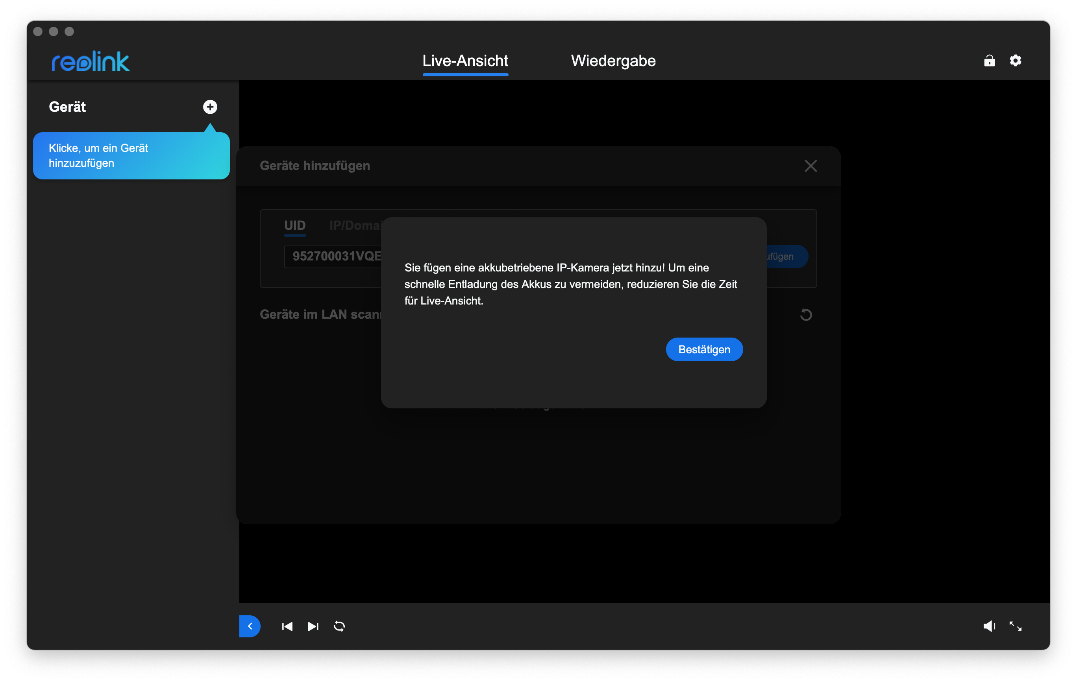Screen dimensions: 1077x683
Task: Open the lock icon in header
Action: pyautogui.click(x=989, y=60)
